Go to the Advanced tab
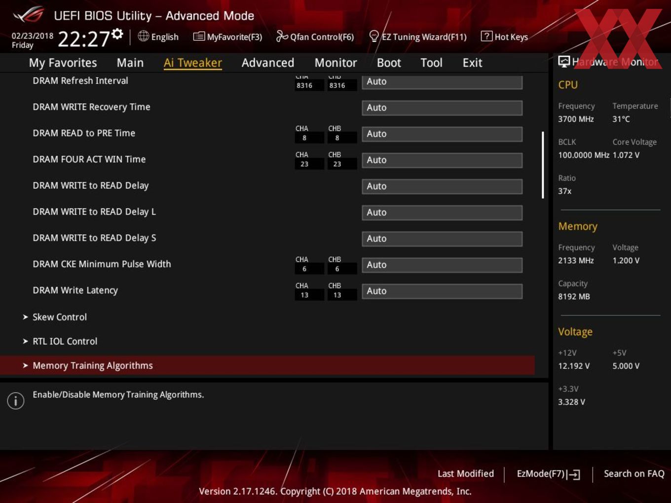Viewport: 671px width, 503px height. click(x=268, y=63)
